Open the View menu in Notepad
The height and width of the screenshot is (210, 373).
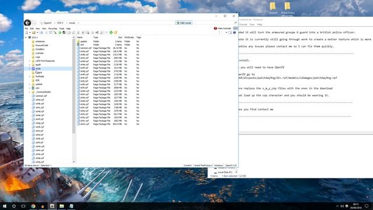252,24
